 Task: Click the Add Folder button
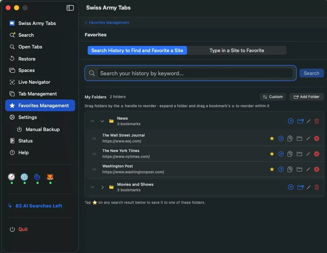pos(306,97)
